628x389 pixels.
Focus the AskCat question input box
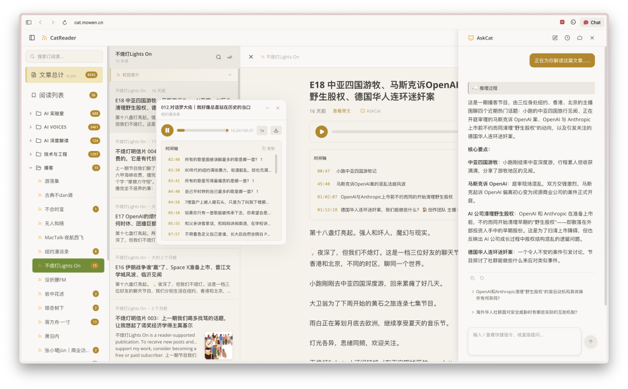(524, 341)
